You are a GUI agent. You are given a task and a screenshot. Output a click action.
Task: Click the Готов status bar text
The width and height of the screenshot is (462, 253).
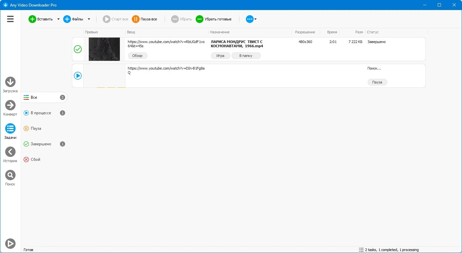click(x=28, y=250)
